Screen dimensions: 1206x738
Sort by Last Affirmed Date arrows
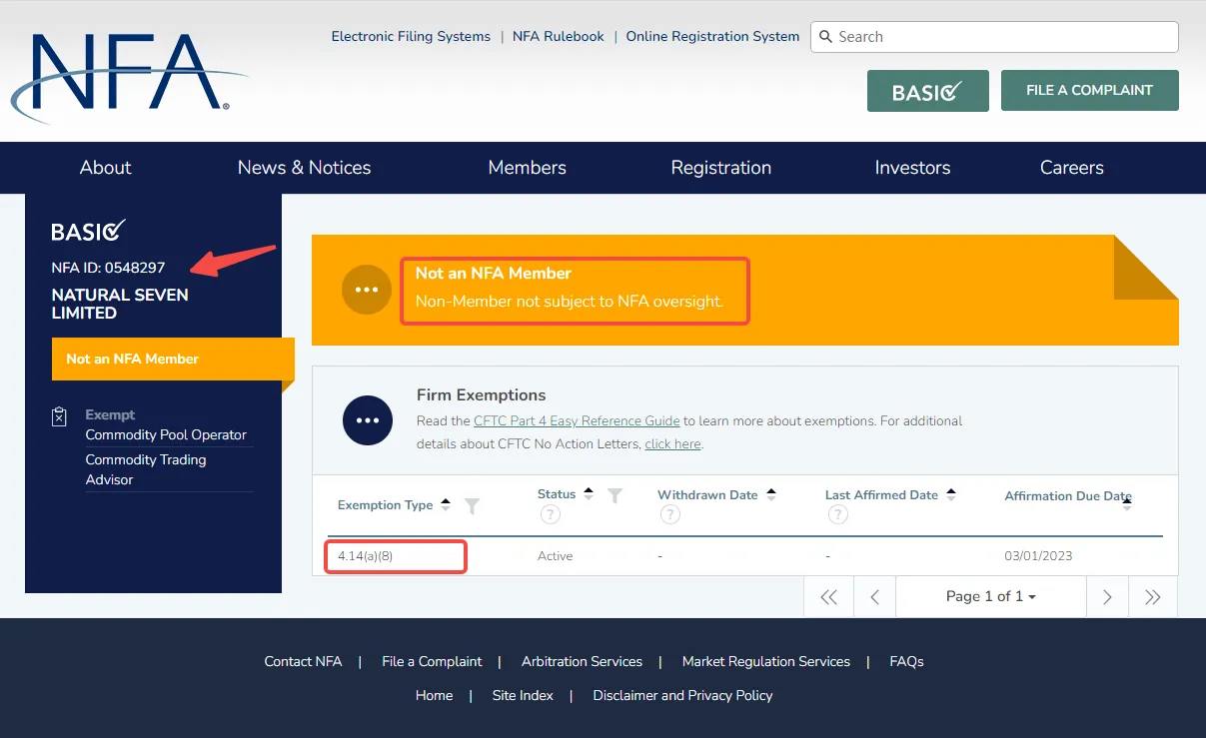tap(951, 494)
